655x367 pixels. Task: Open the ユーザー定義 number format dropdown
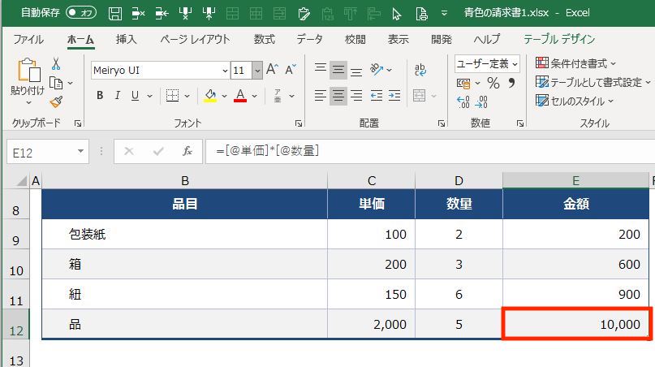pyautogui.click(x=515, y=64)
